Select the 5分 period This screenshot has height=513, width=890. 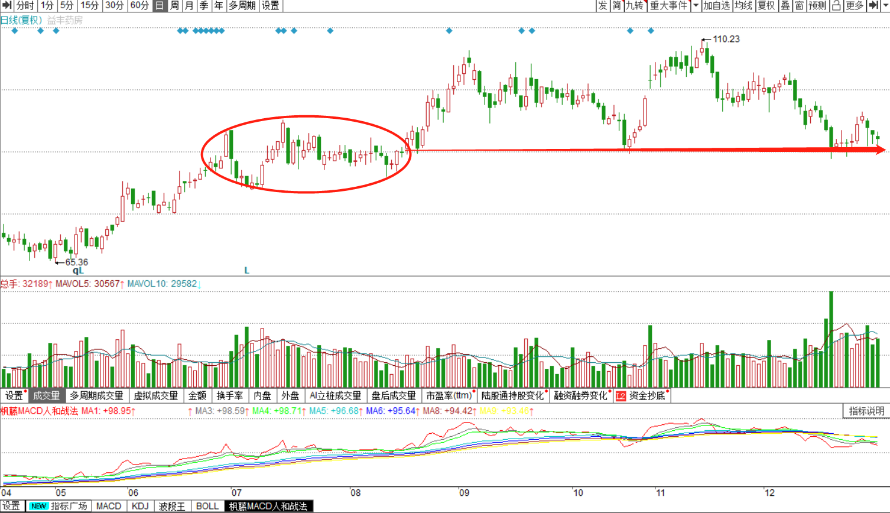pyautogui.click(x=67, y=5)
